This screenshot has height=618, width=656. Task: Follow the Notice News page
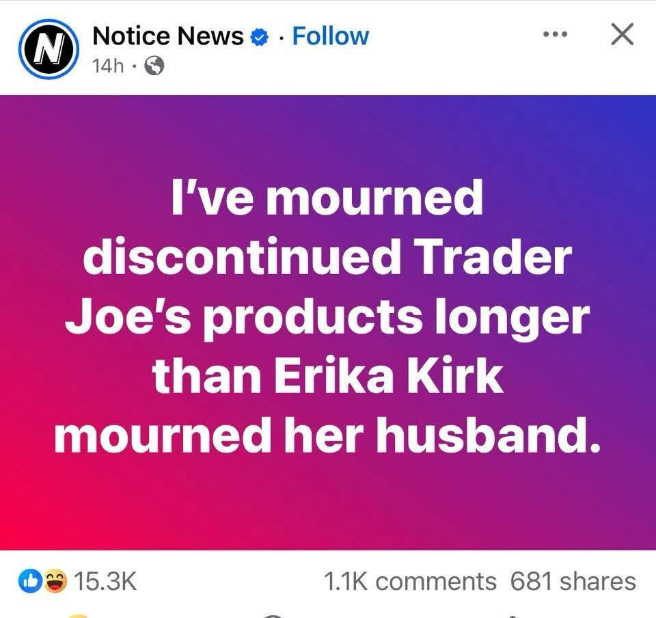330,36
